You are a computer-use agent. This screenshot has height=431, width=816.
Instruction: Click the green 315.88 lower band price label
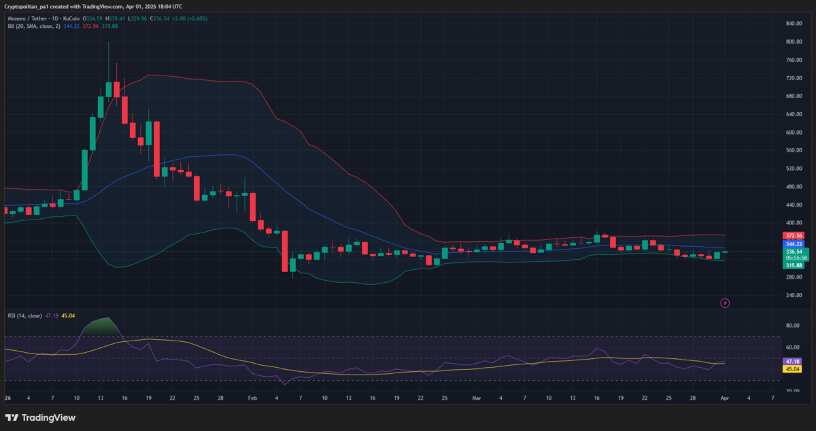(x=795, y=266)
